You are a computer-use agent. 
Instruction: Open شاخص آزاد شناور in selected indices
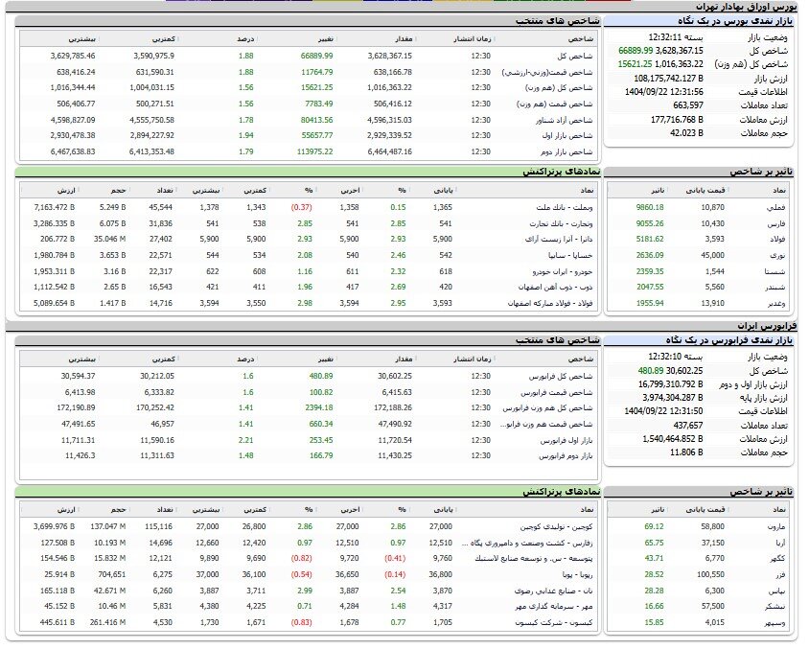pyautogui.click(x=562, y=120)
